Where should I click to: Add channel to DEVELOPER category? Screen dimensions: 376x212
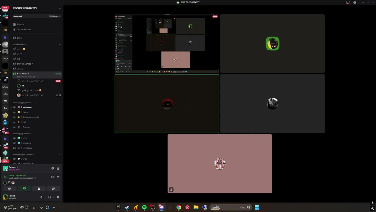60,44
